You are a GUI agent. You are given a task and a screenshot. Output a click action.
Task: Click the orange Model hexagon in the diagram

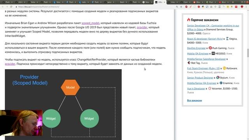[70, 87]
